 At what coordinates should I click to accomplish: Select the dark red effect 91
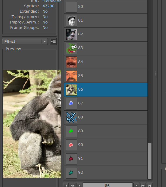point(106,159)
